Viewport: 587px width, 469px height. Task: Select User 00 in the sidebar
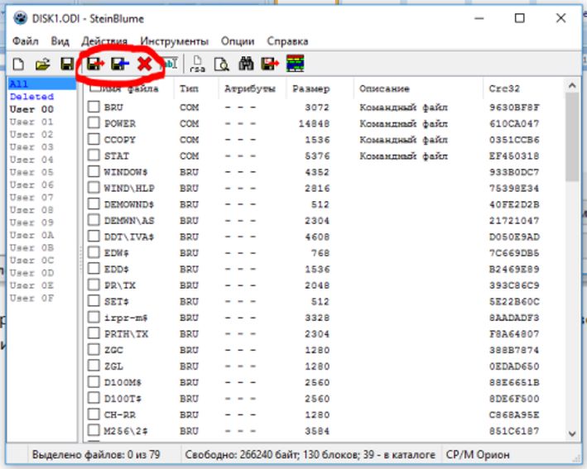pyautogui.click(x=31, y=109)
